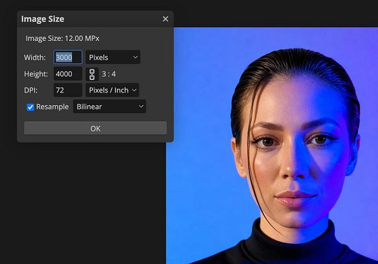Uncheck the Resample checkbox
The width and height of the screenshot is (378, 264).
coord(30,107)
